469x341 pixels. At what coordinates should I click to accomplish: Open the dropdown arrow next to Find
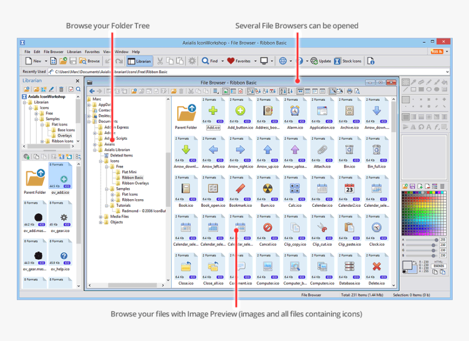click(x=223, y=61)
